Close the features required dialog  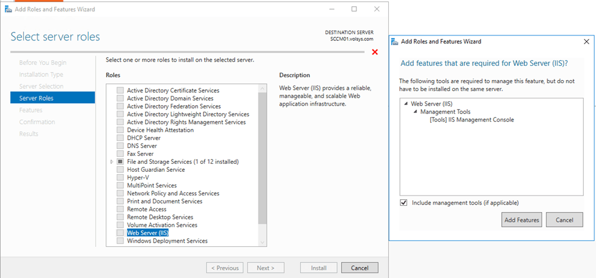click(x=586, y=42)
